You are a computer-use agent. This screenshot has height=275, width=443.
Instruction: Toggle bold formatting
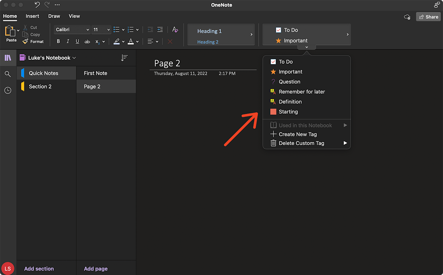click(58, 41)
